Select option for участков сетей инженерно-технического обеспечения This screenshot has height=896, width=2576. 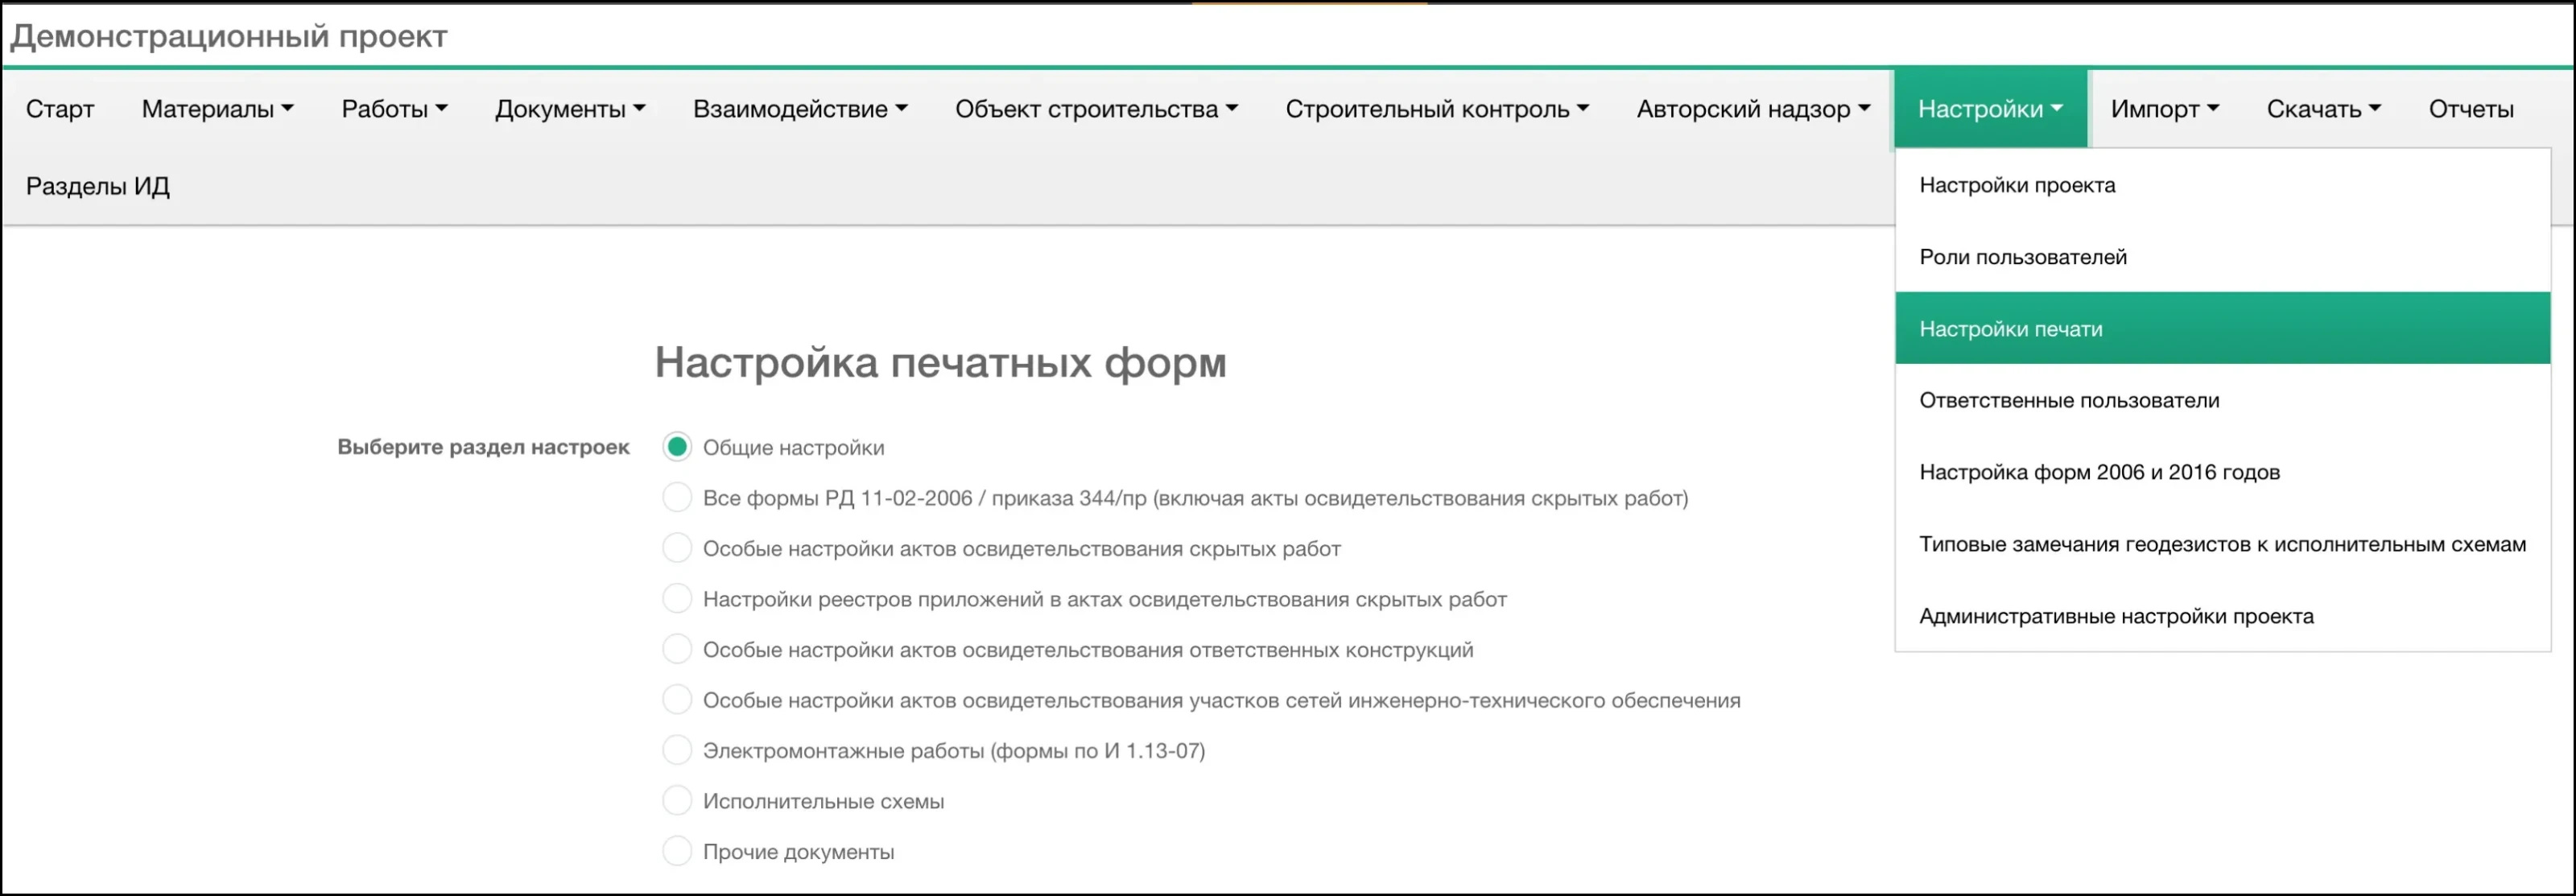(x=678, y=700)
